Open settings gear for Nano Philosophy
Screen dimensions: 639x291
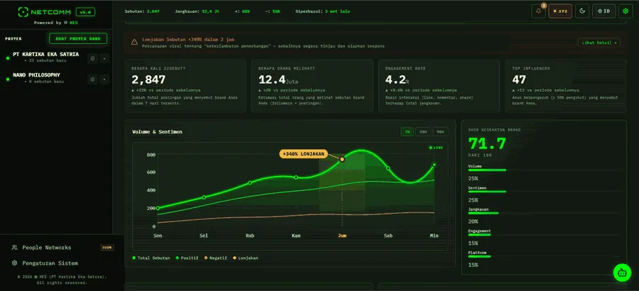coord(92,79)
